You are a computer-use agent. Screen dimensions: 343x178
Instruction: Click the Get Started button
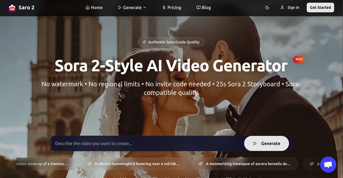click(320, 8)
